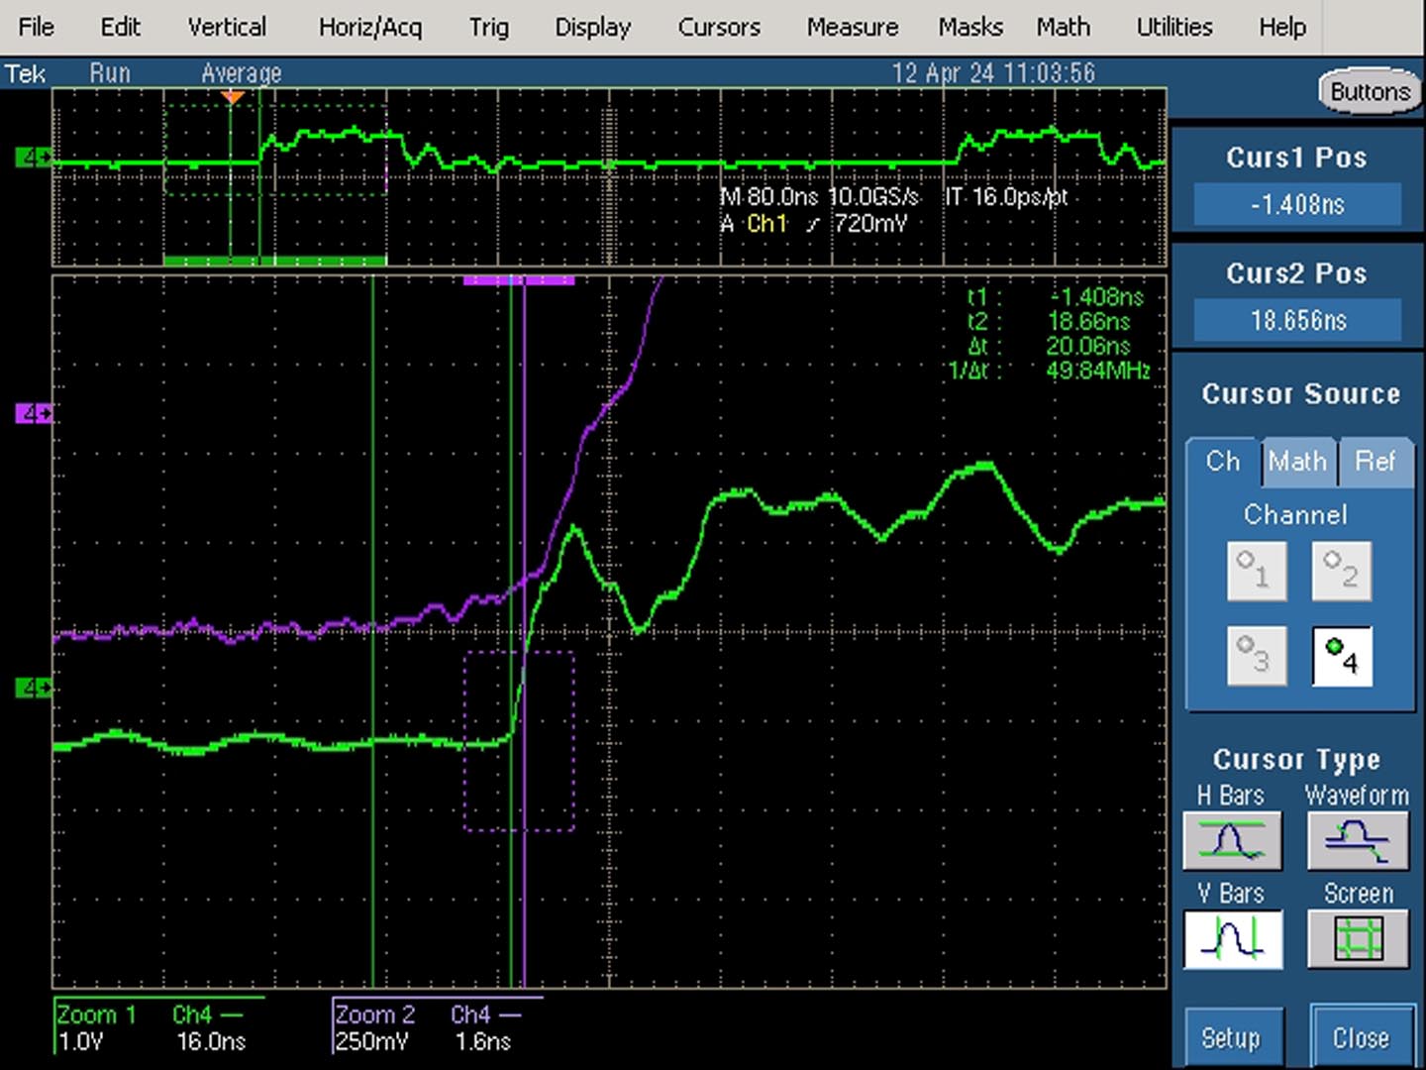Select channel 1 as cursor source

pos(1257,571)
